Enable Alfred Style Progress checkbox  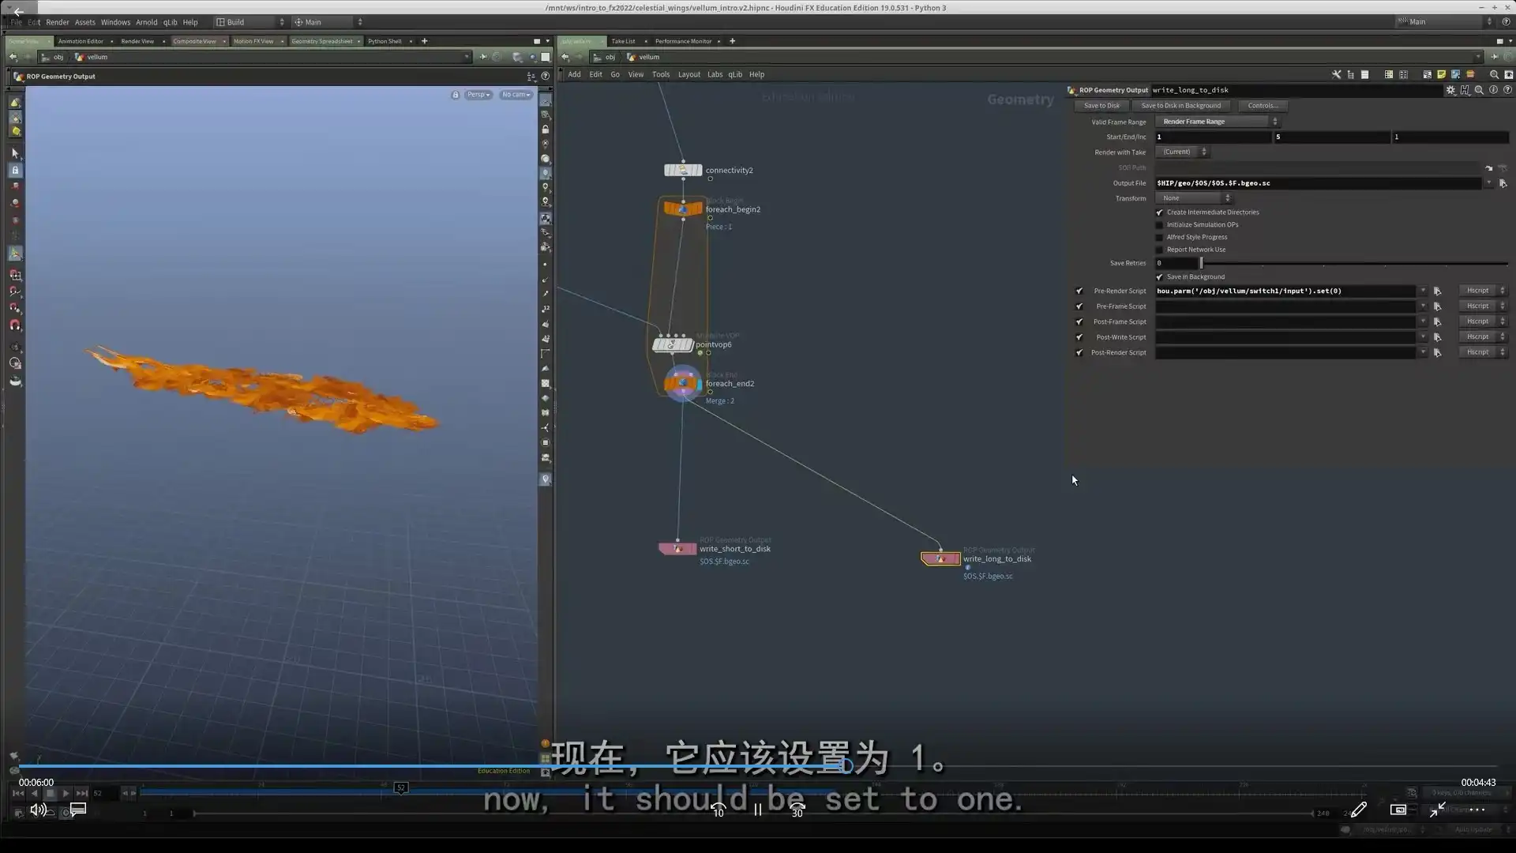point(1160,238)
